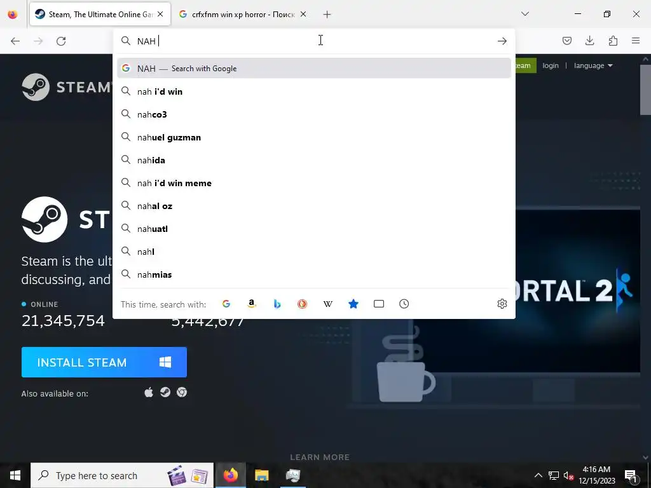Click the Apple platform icon
The width and height of the screenshot is (651, 488).
point(149,392)
